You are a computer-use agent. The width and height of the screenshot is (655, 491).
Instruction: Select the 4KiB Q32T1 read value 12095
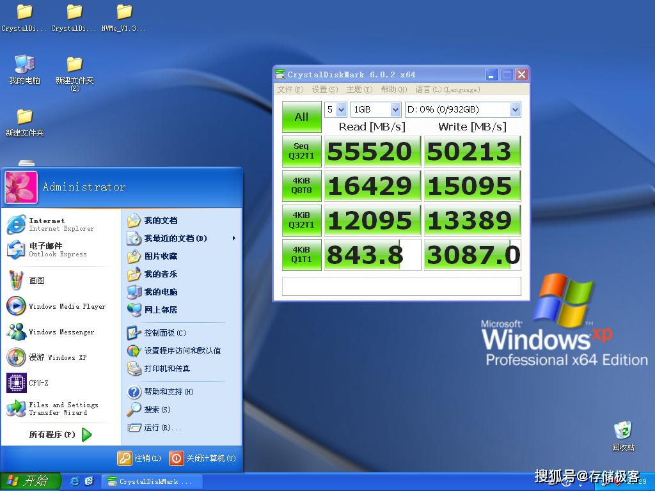(x=373, y=221)
